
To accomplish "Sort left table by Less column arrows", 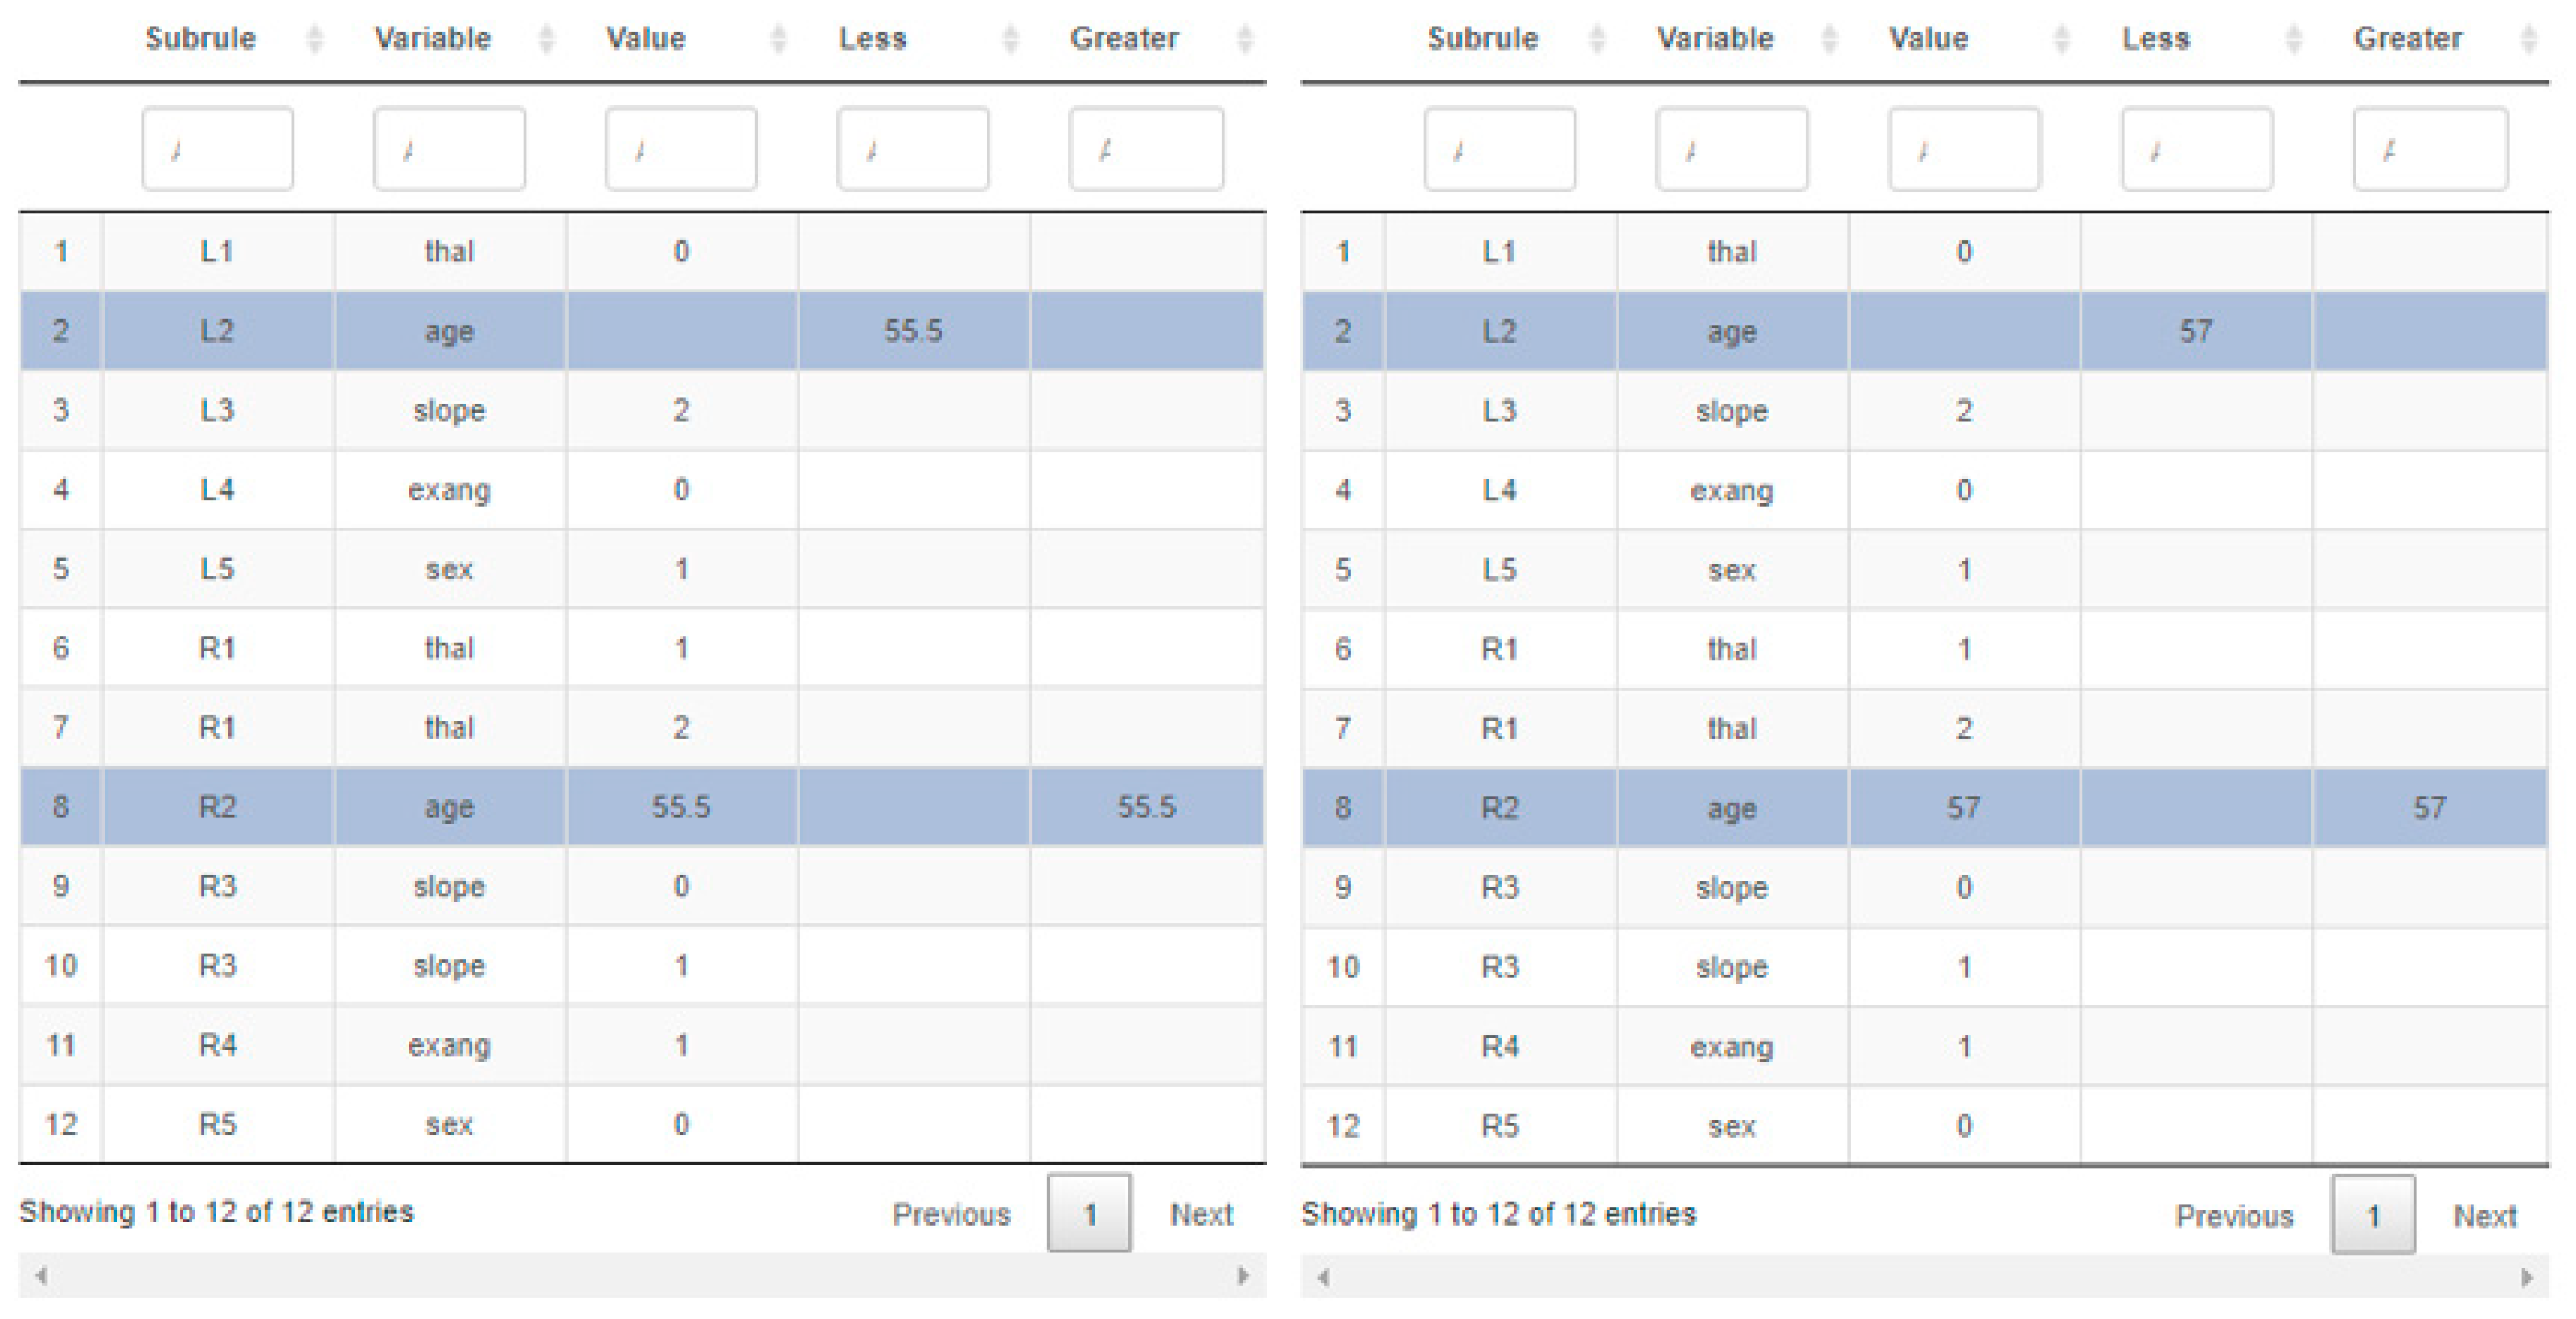I will [x=1011, y=39].
